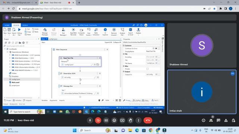This screenshot has height=134, width=239.
Task: Open Meet more options menu
Action: point(139,120)
